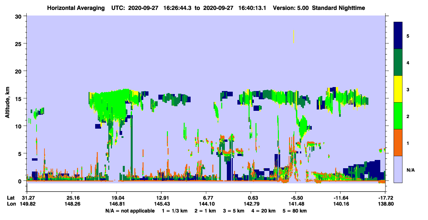The image size is (428, 220).
Task: Click latitude value 19.04
Action: tap(116, 198)
